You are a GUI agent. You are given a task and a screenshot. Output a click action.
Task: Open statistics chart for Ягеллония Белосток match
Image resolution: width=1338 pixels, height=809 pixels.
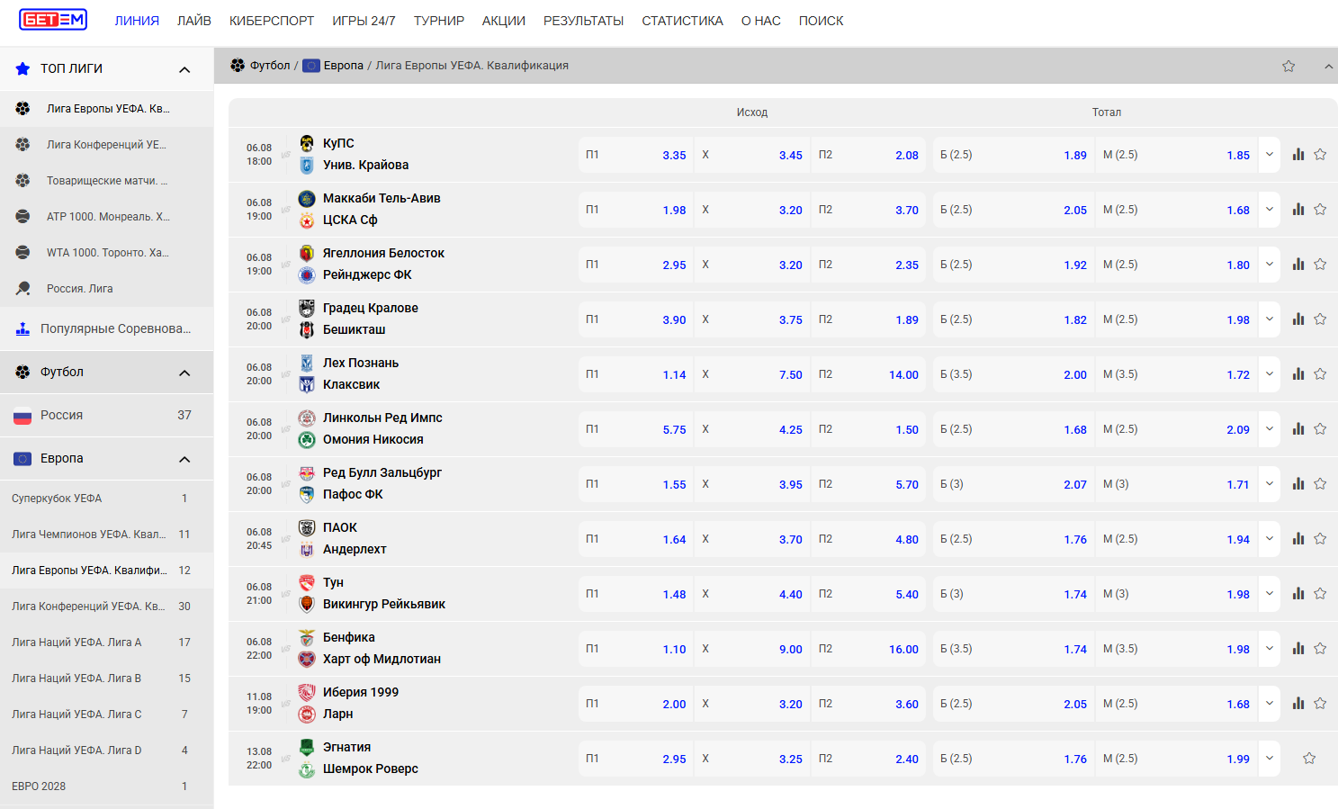pyautogui.click(x=1298, y=265)
